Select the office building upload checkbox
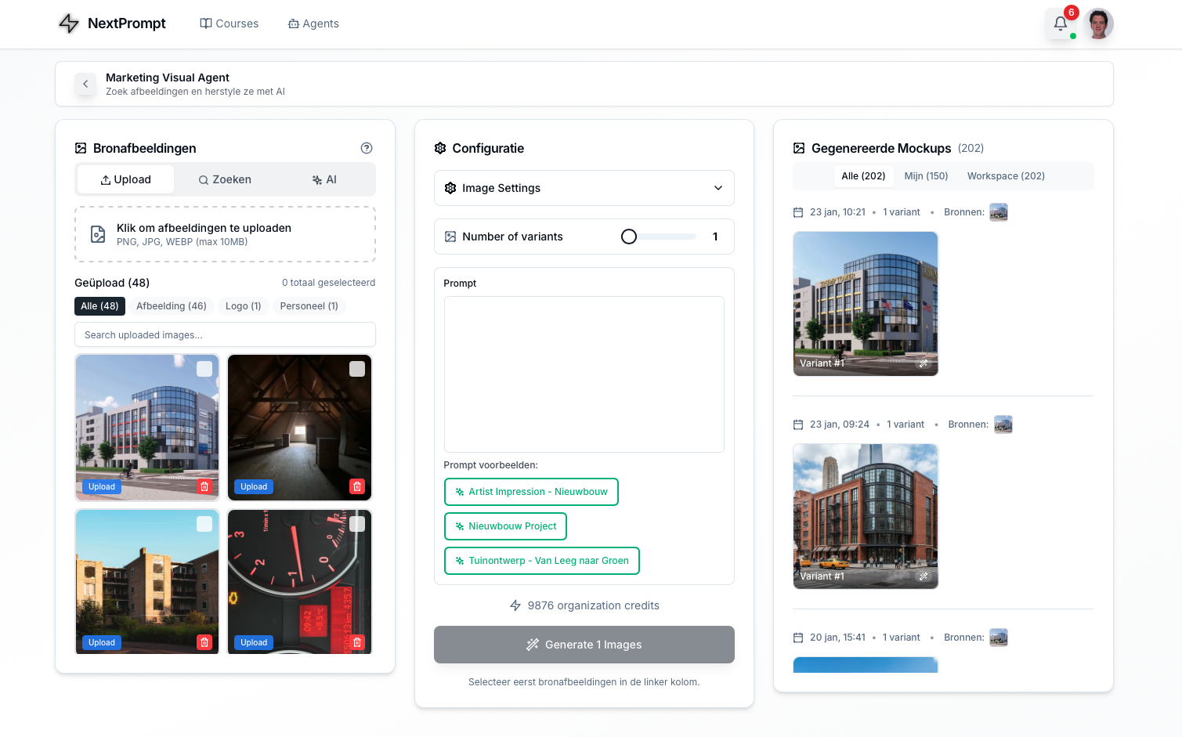This screenshot has height=737, width=1182. point(204,369)
